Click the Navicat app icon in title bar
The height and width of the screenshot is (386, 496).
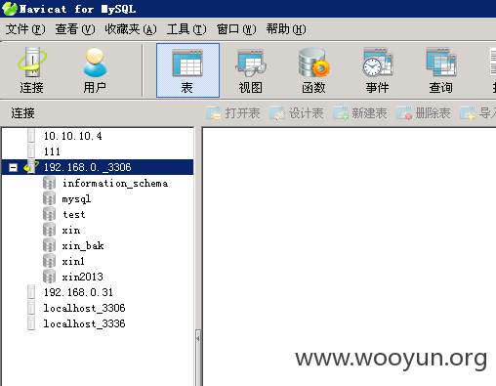pos(10,9)
